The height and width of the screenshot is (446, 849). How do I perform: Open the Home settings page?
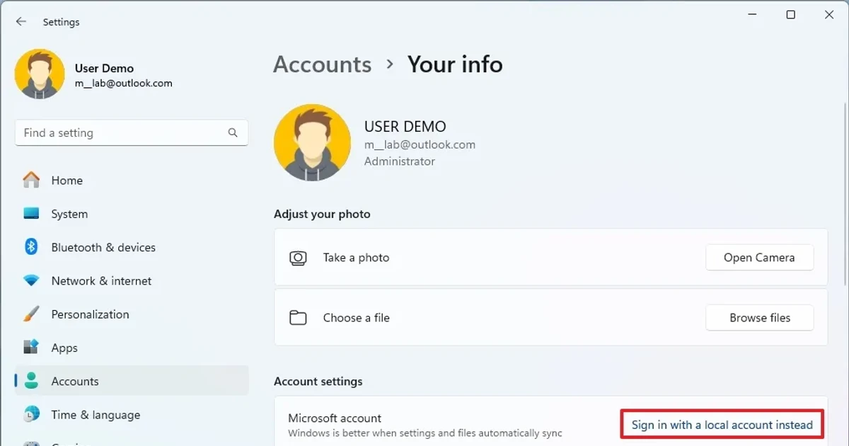(x=132, y=181)
